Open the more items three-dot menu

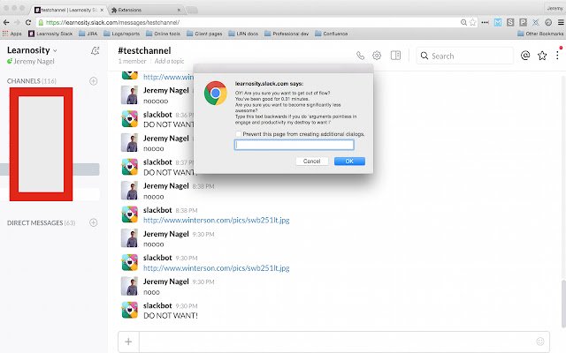coord(558,56)
